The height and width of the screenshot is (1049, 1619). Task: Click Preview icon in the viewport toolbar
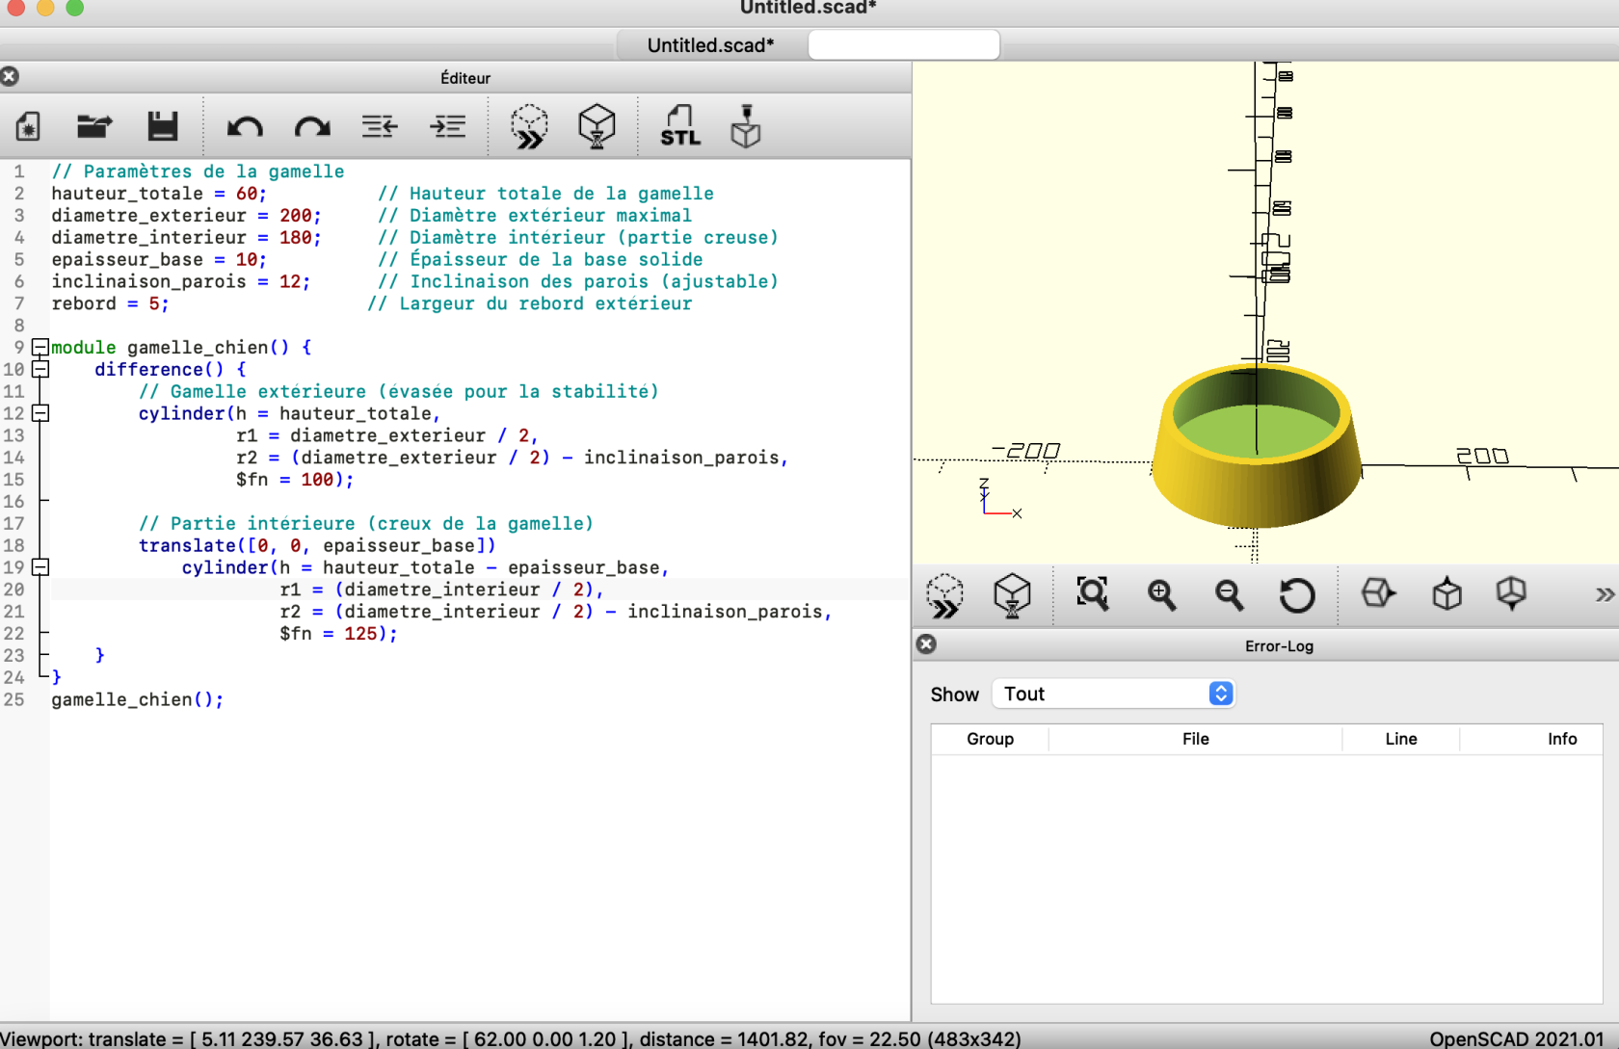coord(944,595)
